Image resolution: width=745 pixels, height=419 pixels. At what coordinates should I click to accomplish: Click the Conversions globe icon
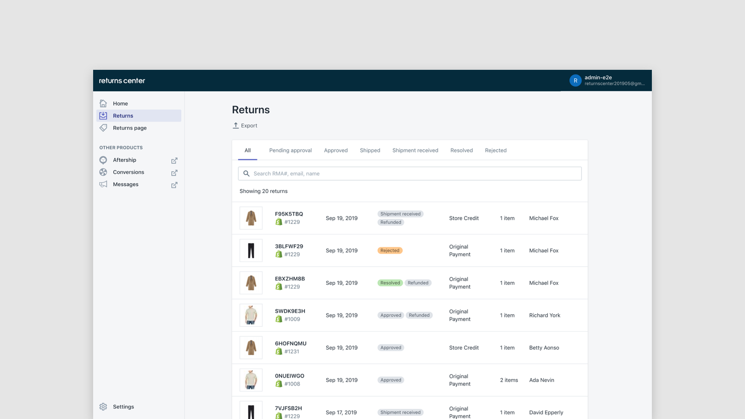103,172
